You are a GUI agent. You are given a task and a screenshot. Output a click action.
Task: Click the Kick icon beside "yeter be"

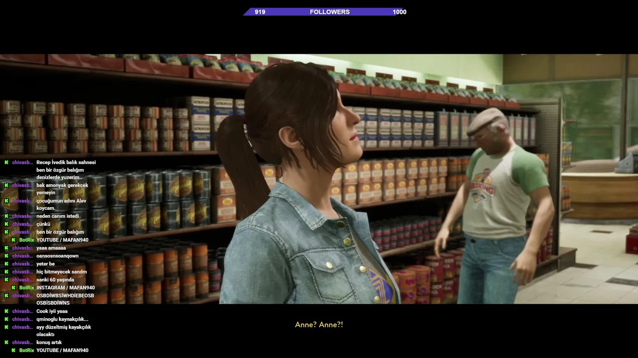click(6, 264)
